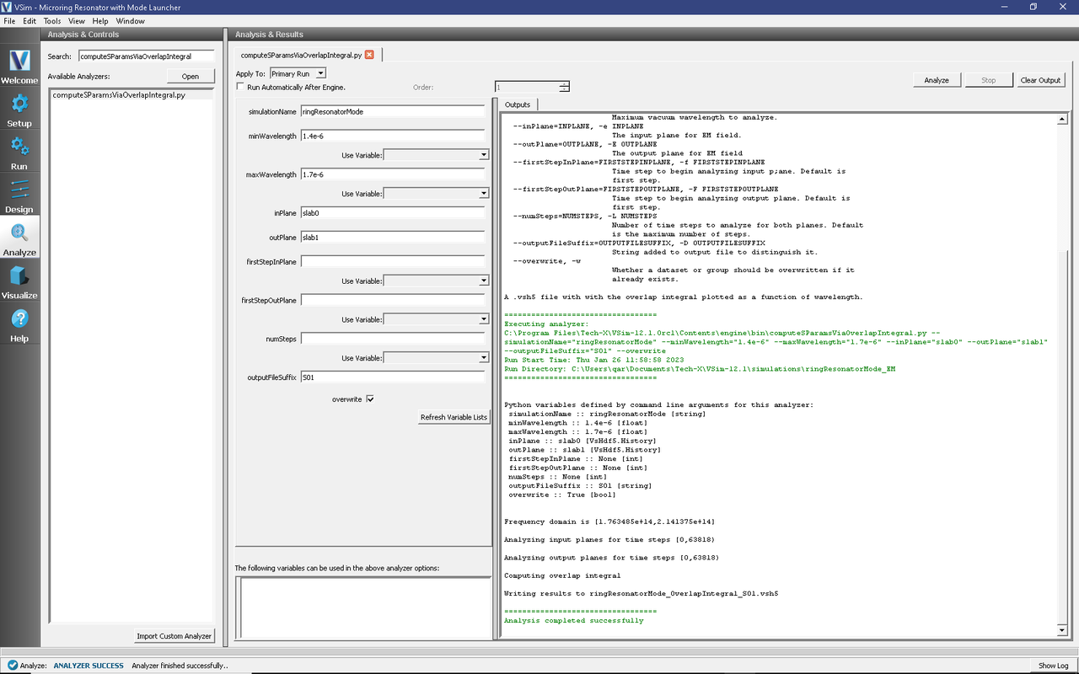Open the Edit menu
The height and width of the screenshot is (674, 1079).
point(30,20)
